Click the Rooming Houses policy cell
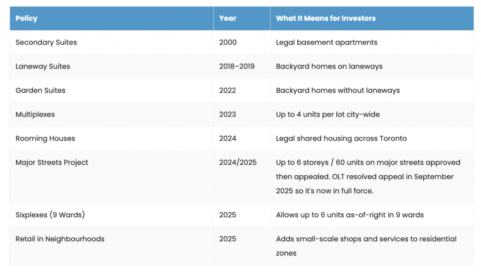The image size is (481, 273). (x=45, y=138)
